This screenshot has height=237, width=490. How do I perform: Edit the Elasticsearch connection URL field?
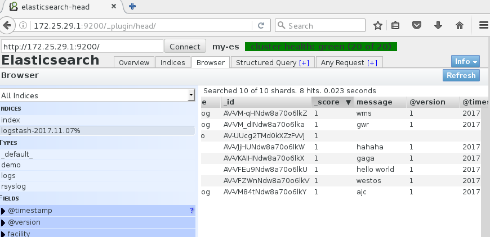click(82, 47)
